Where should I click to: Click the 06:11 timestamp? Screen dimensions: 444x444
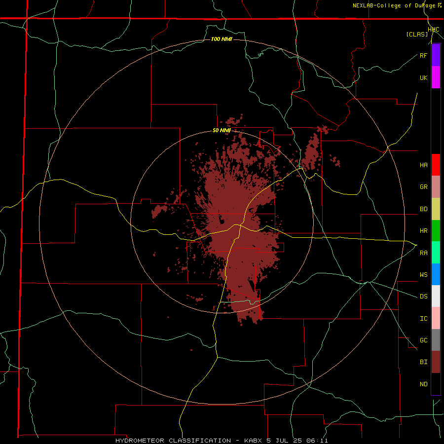coord(318,441)
